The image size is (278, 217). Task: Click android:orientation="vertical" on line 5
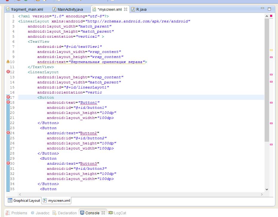tap(64, 36)
